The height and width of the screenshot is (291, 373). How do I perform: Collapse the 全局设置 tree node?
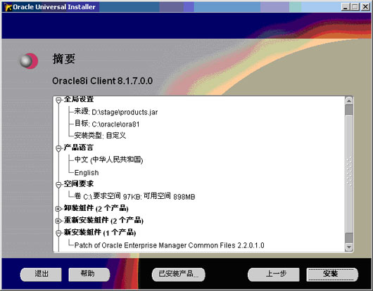point(58,101)
